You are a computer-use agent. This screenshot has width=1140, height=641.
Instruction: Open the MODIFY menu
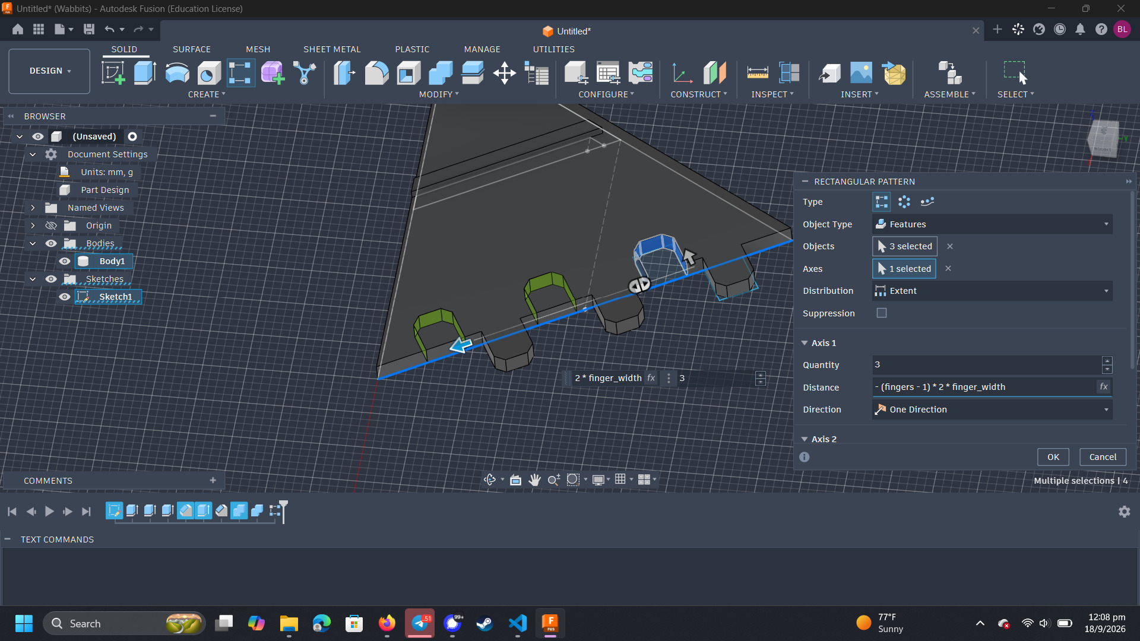[439, 94]
